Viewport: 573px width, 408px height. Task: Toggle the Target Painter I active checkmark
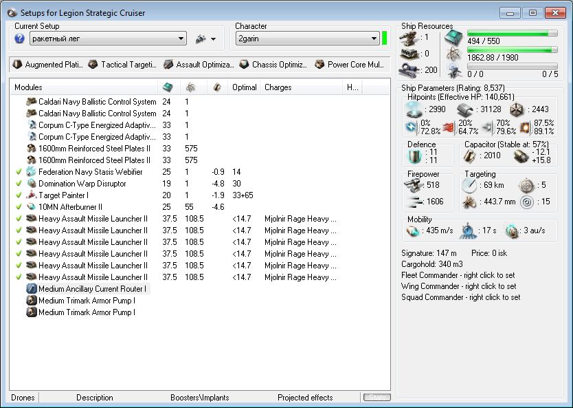[19, 195]
